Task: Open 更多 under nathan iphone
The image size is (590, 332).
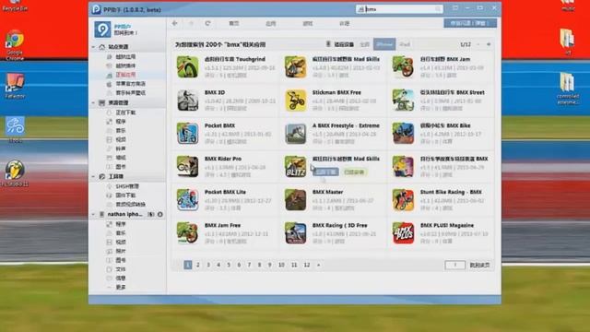Action: pos(121,287)
